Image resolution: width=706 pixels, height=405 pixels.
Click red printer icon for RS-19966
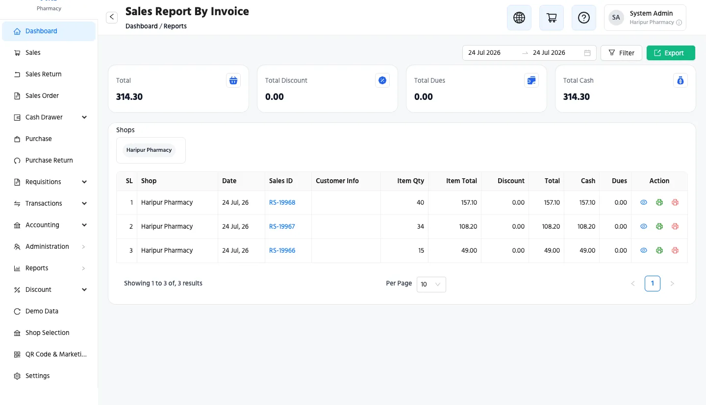tap(675, 250)
